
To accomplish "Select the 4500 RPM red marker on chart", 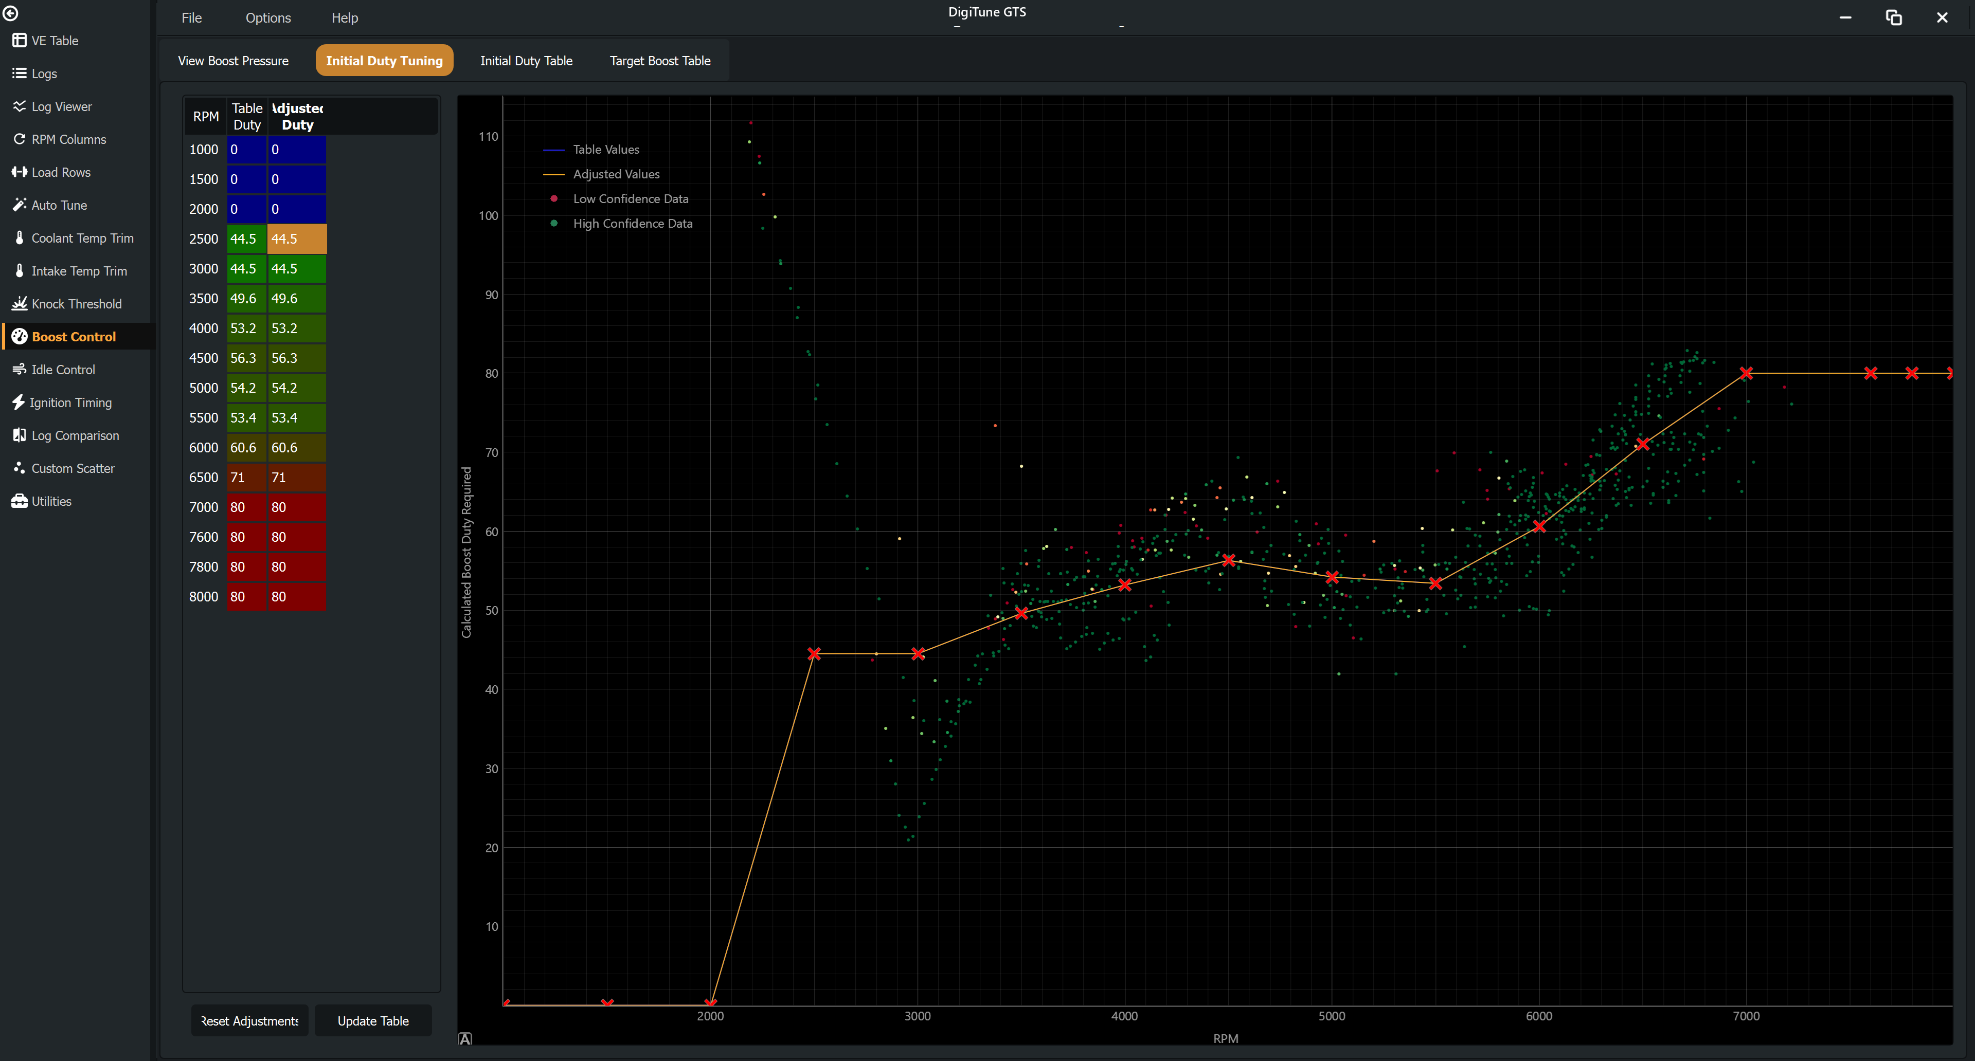I will (1228, 561).
